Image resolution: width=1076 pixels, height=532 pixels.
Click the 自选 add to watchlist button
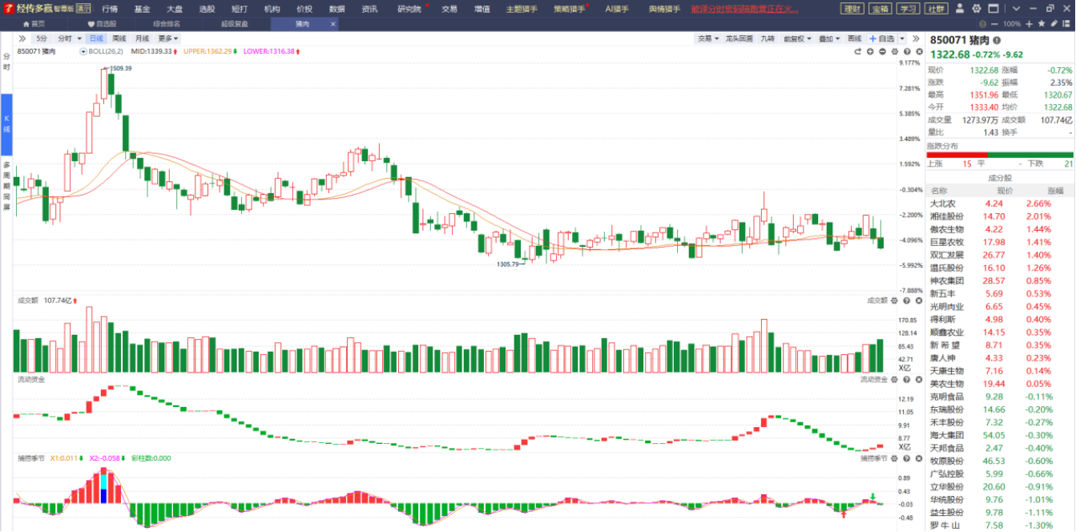click(x=882, y=38)
